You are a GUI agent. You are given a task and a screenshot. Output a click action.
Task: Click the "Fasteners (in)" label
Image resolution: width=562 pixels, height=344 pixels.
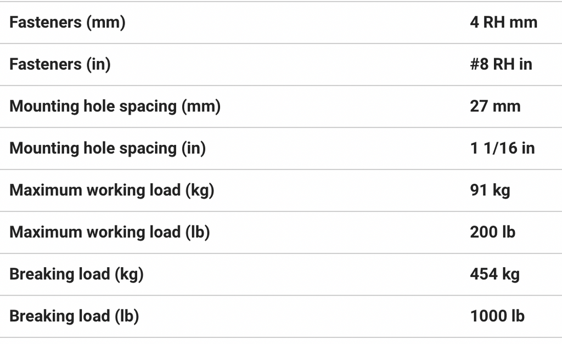[60, 64]
